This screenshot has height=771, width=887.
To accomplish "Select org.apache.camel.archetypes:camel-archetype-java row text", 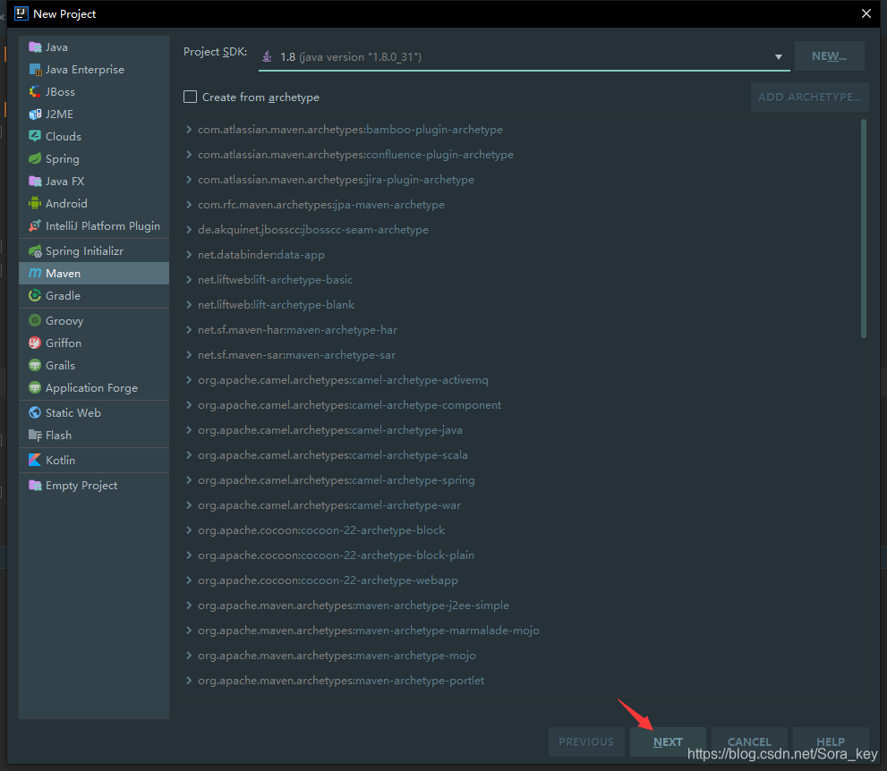I will tap(329, 430).
